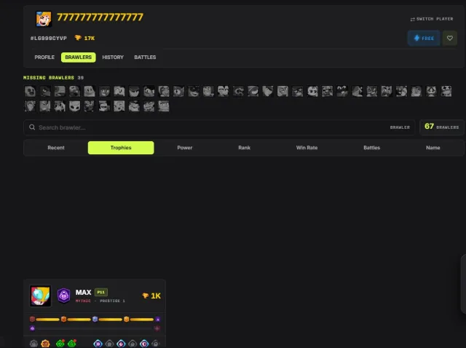Click the player avatar icon beside the name

point(44,19)
